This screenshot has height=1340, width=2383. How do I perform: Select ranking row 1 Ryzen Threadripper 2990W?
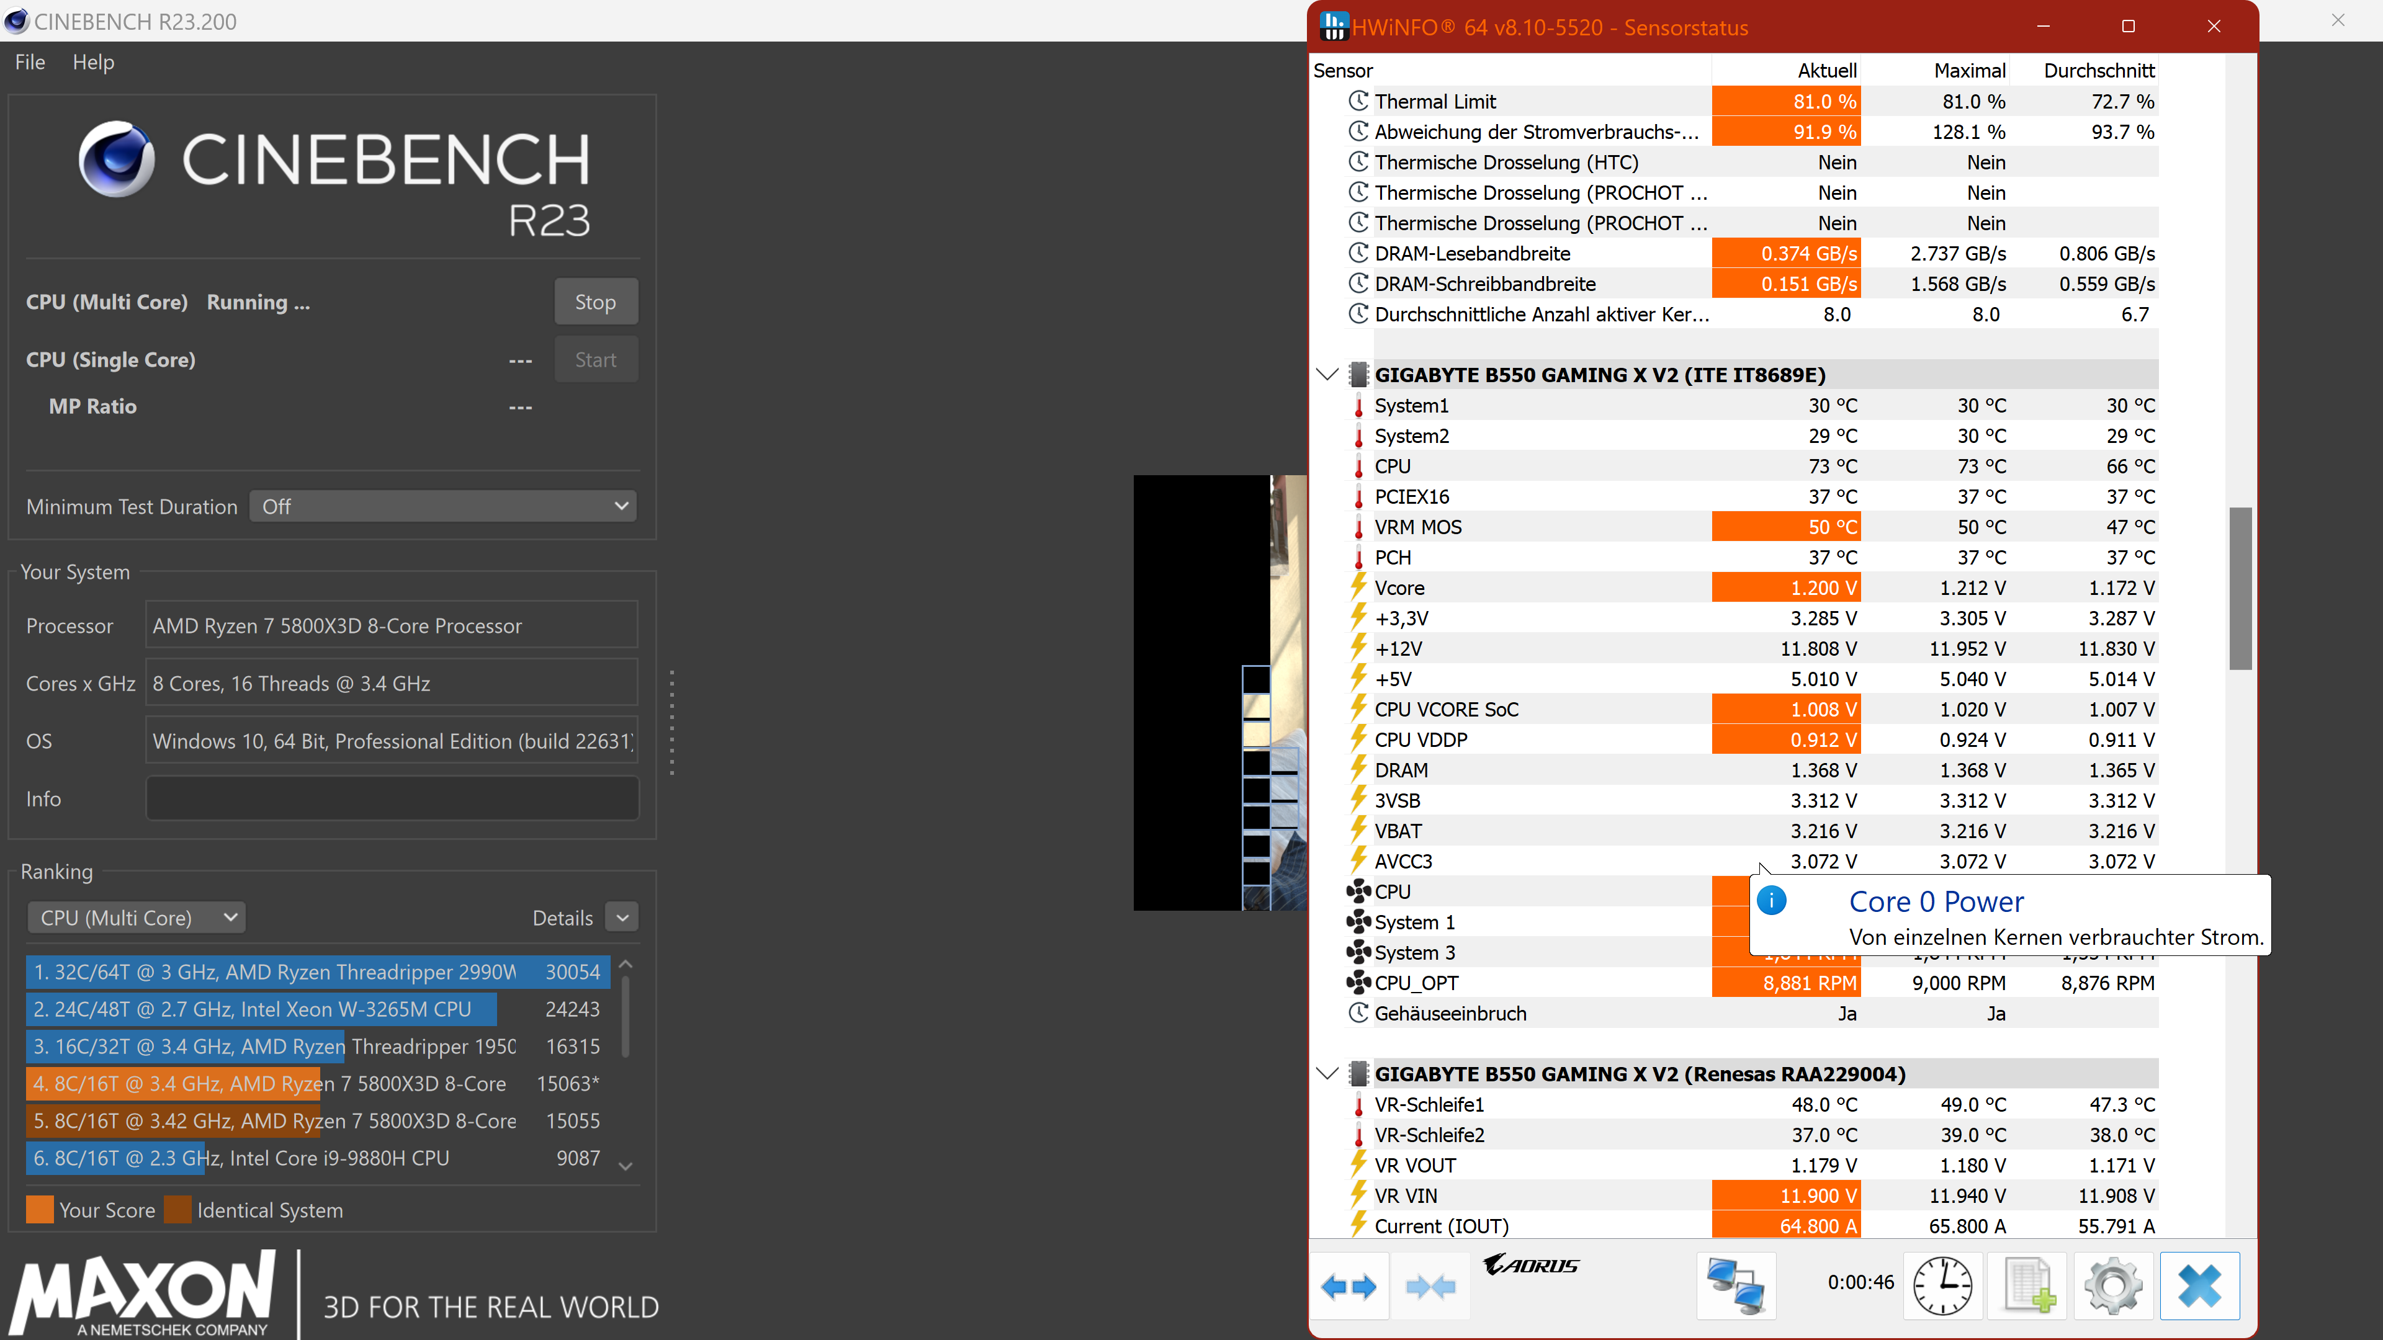click(x=318, y=972)
